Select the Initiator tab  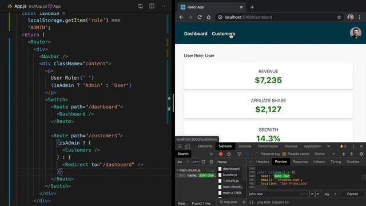[319, 161]
